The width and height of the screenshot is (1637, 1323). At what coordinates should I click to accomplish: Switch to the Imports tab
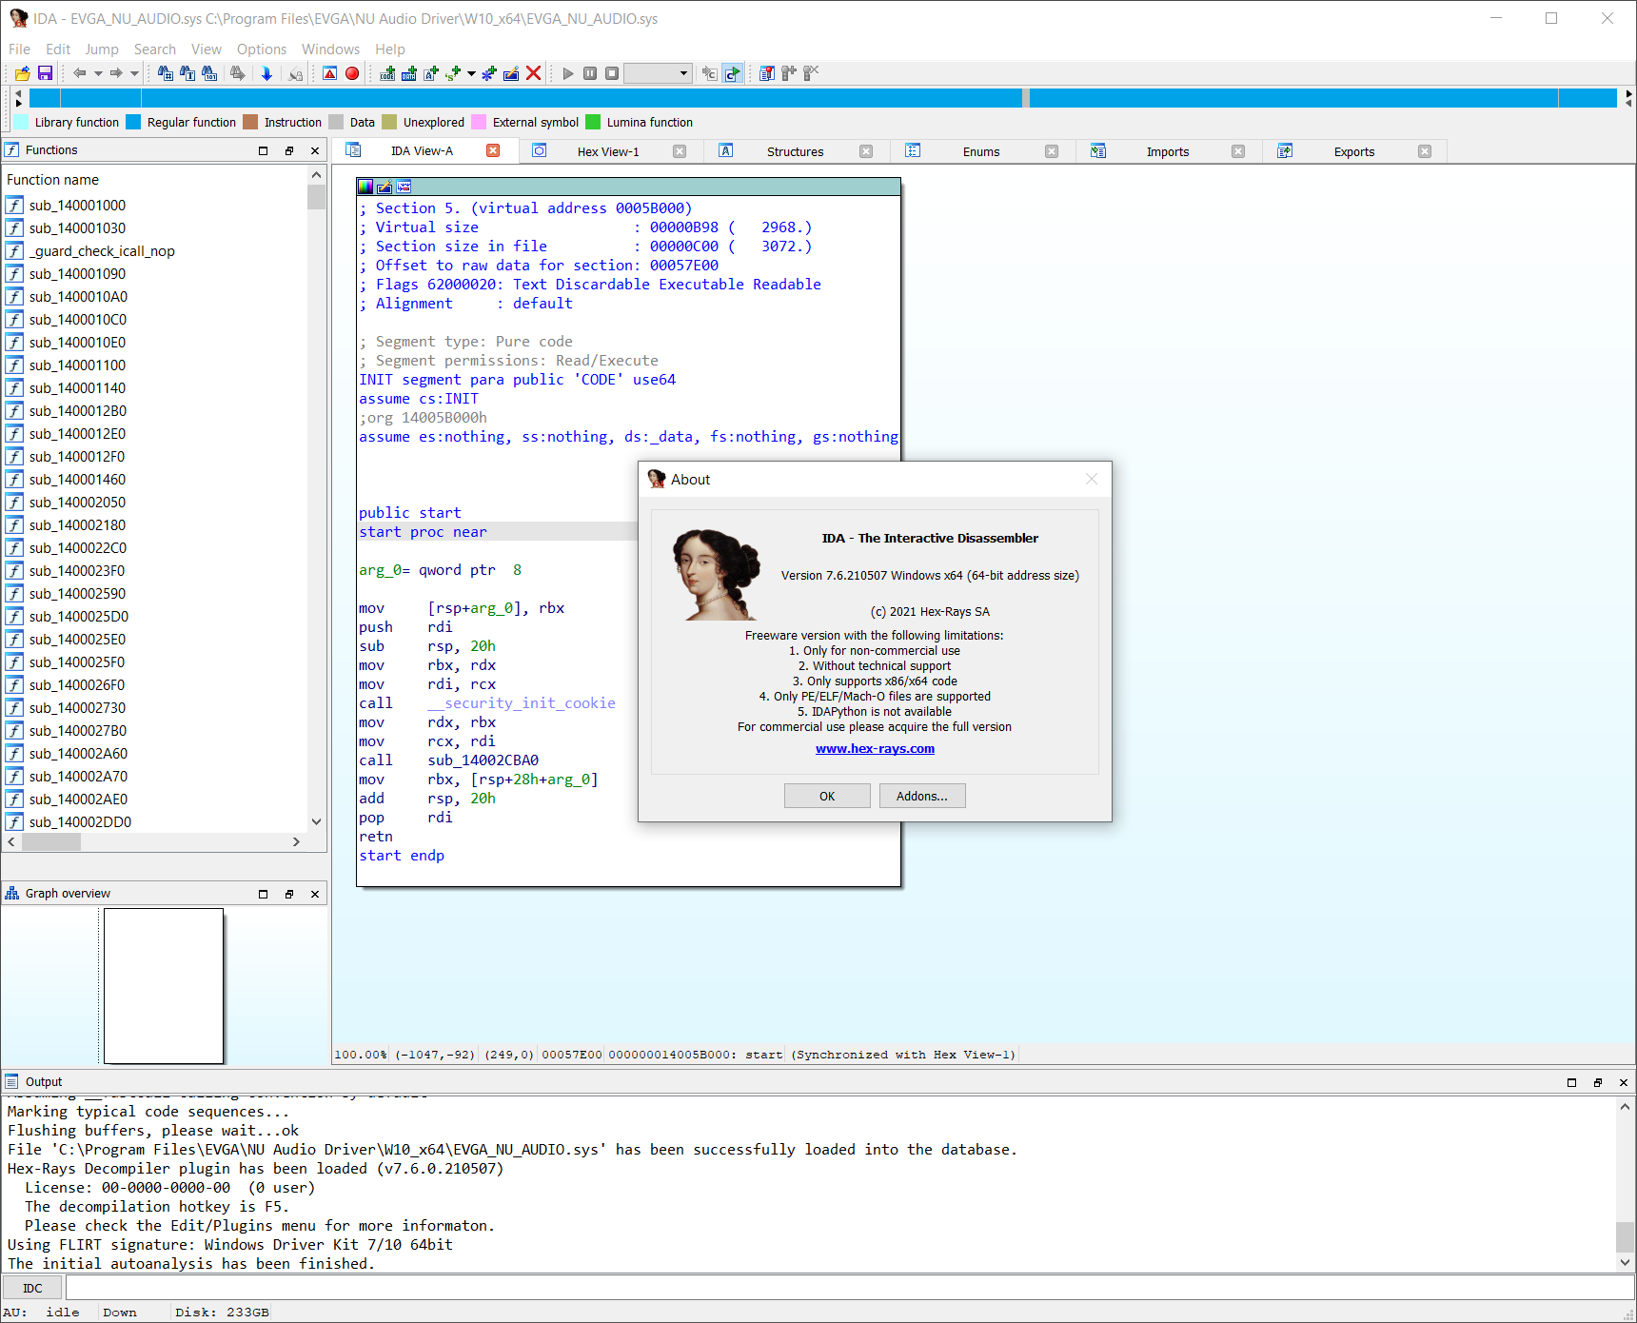point(1168,151)
